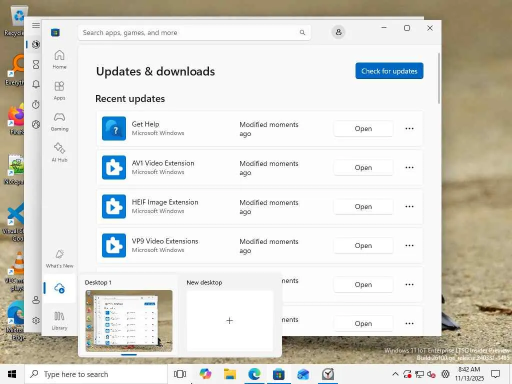Click Task View button on taskbar
The height and width of the screenshot is (384, 512).
pos(180,374)
